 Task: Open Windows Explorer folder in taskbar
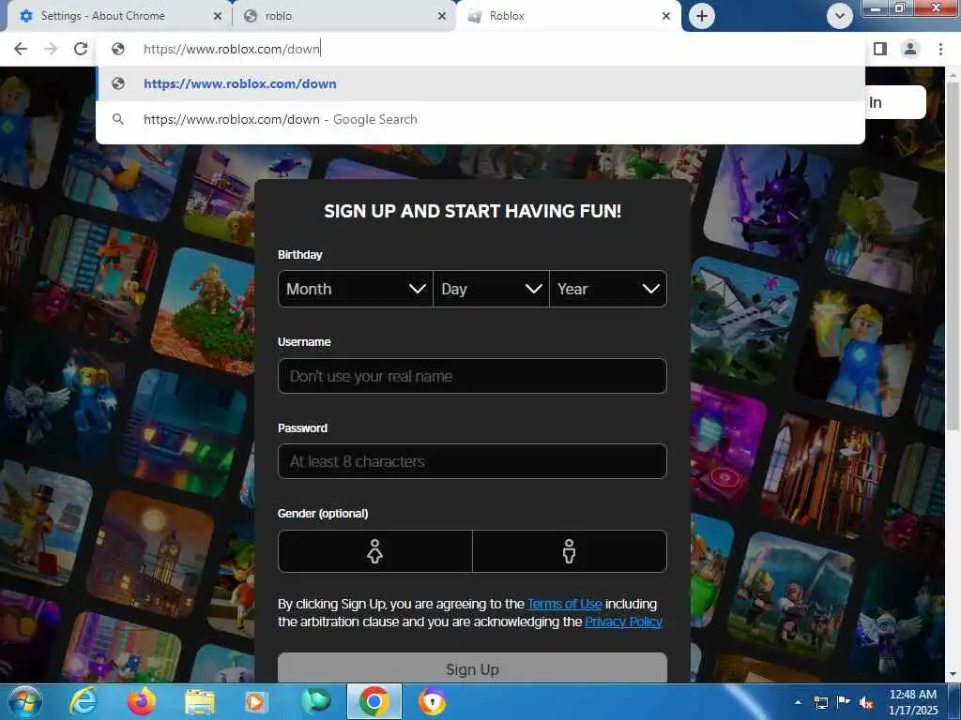[200, 702]
